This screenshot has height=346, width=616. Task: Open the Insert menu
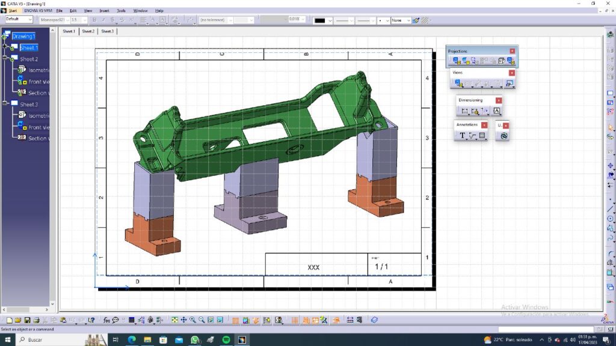105,11
